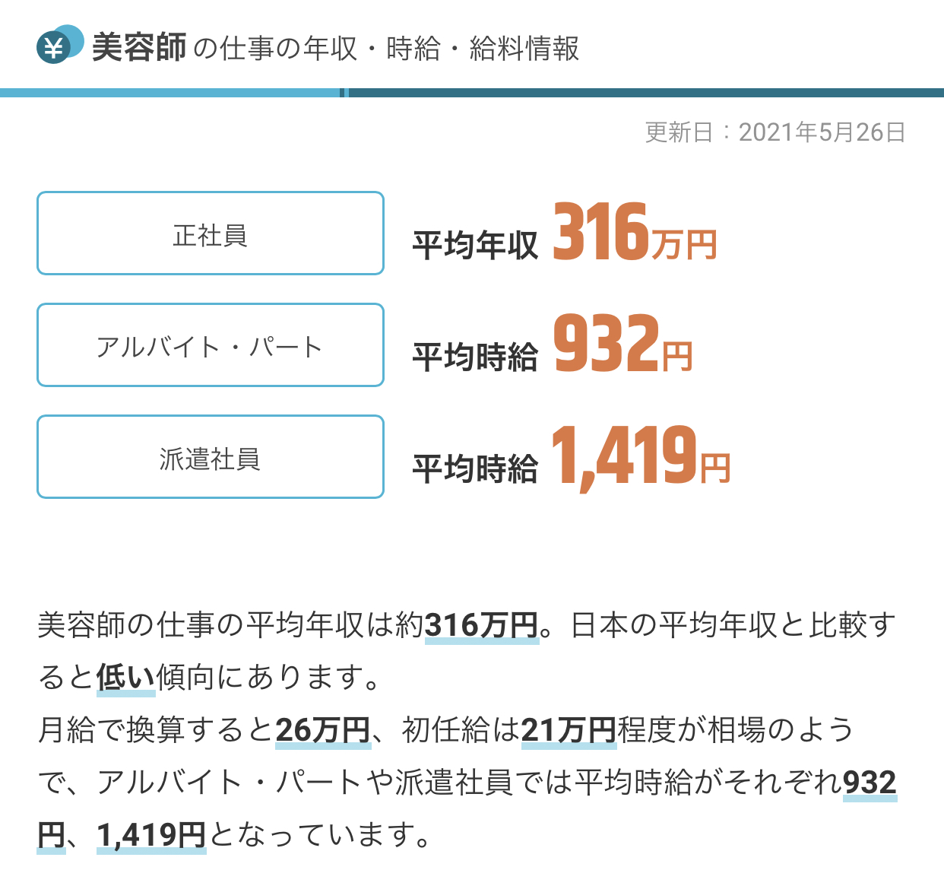The height and width of the screenshot is (886, 944).
Task: Click highlighted 1,419円 in the paragraph
Action: [151, 835]
